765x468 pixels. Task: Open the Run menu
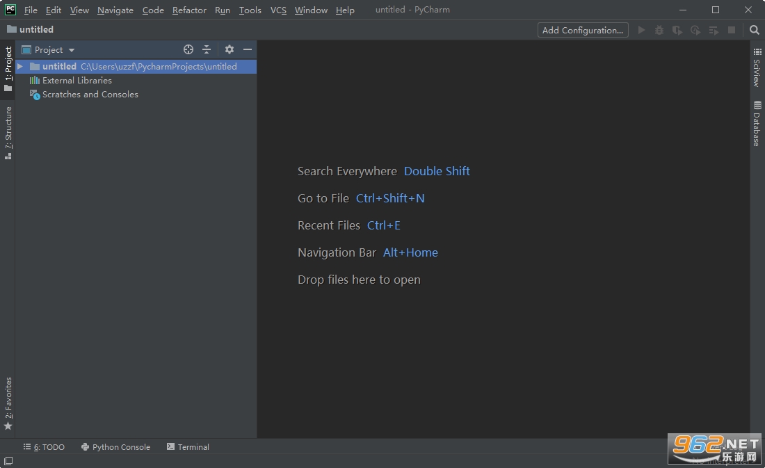point(223,10)
